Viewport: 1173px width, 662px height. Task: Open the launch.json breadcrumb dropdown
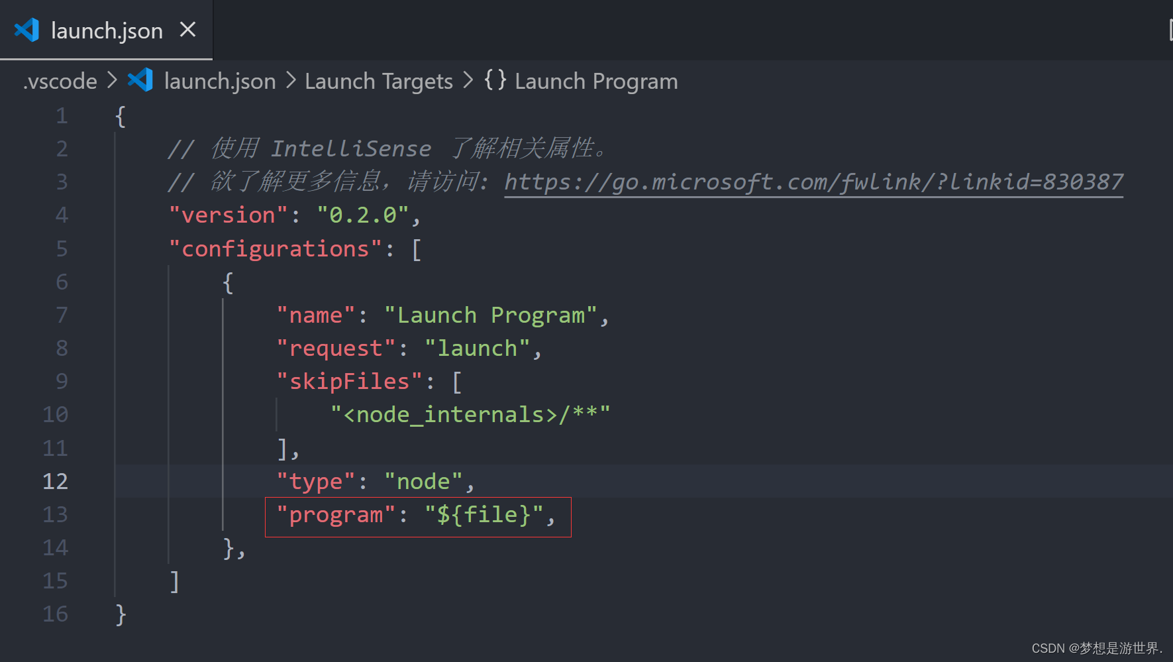[219, 80]
